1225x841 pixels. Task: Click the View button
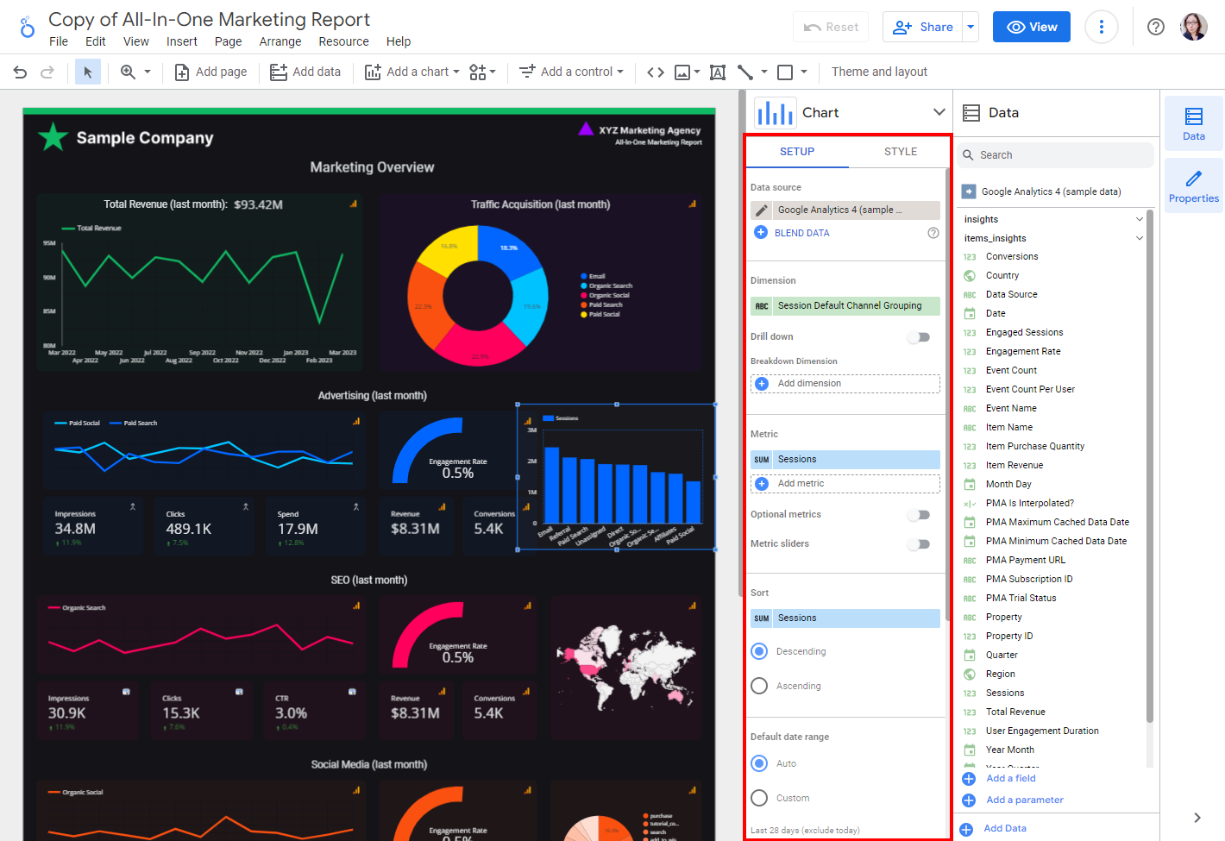pyautogui.click(x=1031, y=27)
